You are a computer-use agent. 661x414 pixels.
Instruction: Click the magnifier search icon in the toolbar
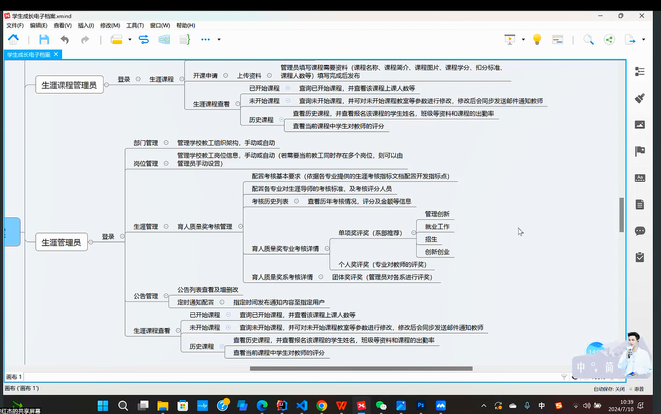tap(588, 40)
